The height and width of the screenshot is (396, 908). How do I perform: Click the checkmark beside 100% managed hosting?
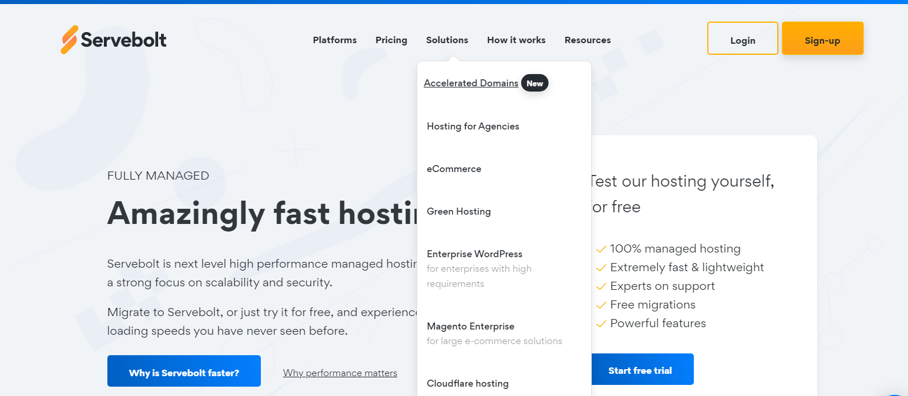tap(601, 250)
